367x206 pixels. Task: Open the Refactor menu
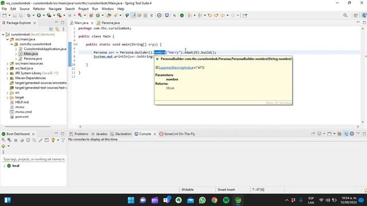(x=39, y=9)
